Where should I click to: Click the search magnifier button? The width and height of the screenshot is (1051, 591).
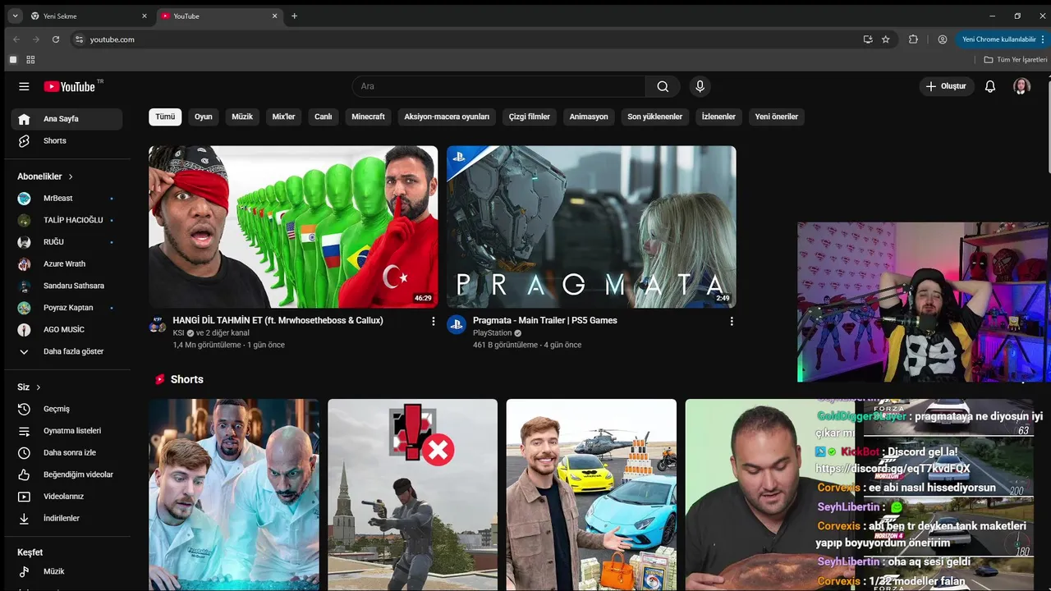pyautogui.click(x=663, y=86)
